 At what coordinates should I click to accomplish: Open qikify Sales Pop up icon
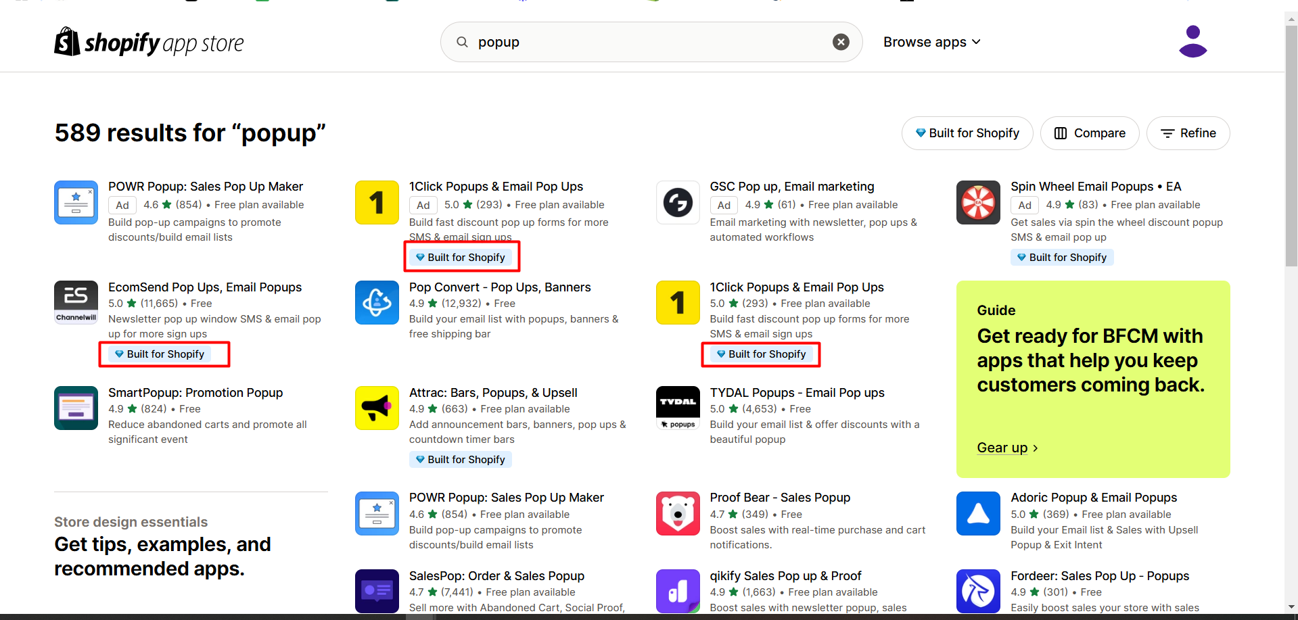678,591
